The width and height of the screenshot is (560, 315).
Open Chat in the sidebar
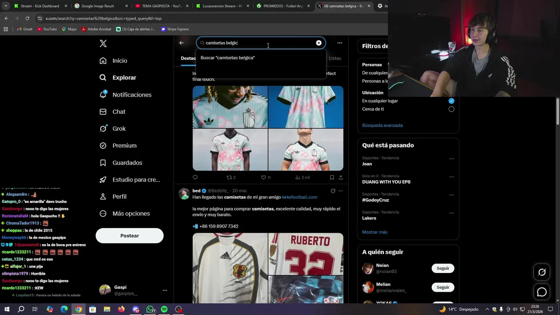(112, 112)
